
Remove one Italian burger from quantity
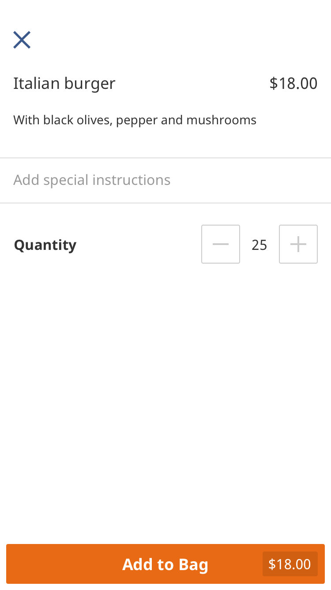[x=221, y=244]
